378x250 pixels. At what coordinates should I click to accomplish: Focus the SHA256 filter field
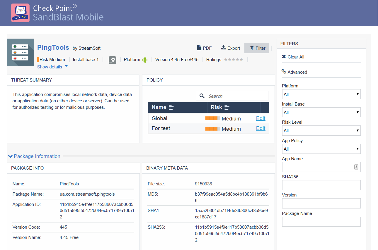[x=321, y=185]
